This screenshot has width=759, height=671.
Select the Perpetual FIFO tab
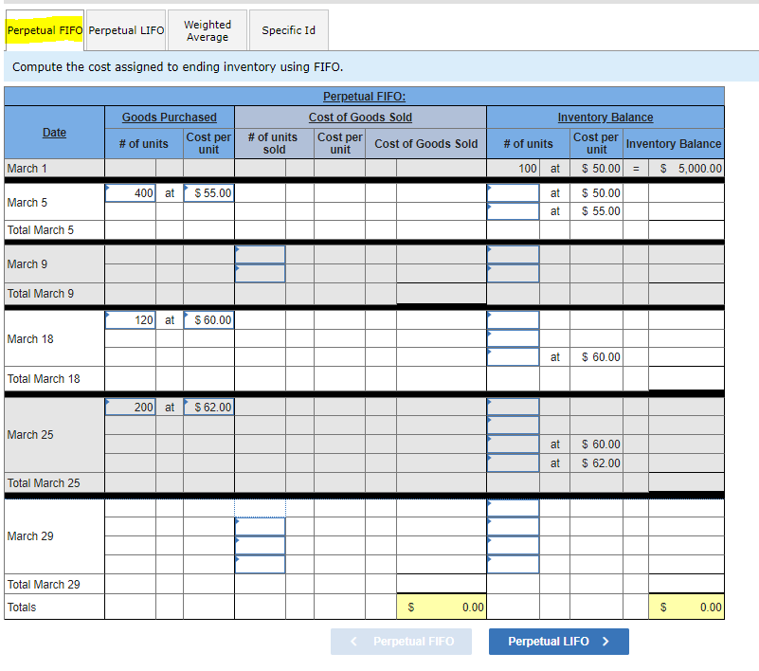coord(45,30)
